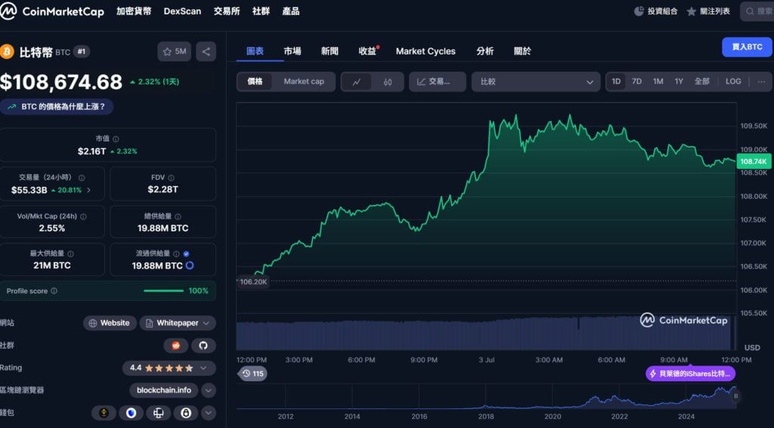This screenshot has height=428, width=774.
Task: Click the share icon beside the Bitcoin title
Action: (x=206, y=51)
